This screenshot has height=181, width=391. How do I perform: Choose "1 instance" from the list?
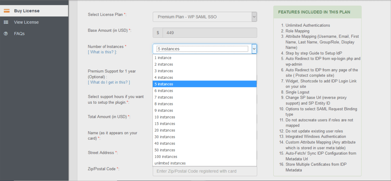click(x=205, y=58)
